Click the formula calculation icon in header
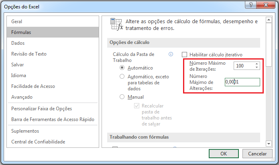The width and height of the screenshot is (279, 165). (116, 25)
